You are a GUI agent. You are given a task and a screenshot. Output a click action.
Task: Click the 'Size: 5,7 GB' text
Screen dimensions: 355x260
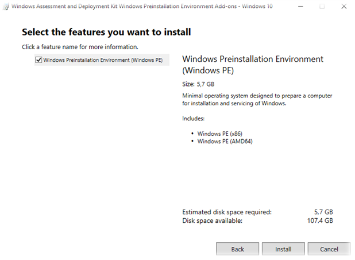pyautogui.click(x=198, y=84)
